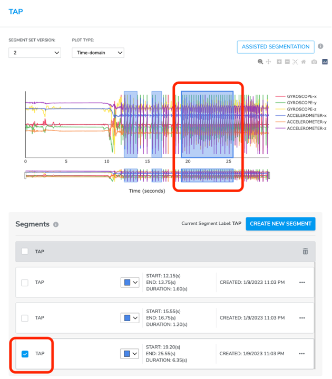The height and width of the screenshot is (379, 332).
Task: Click the Assisted Segmentation button
Action: tap(276, 47)
